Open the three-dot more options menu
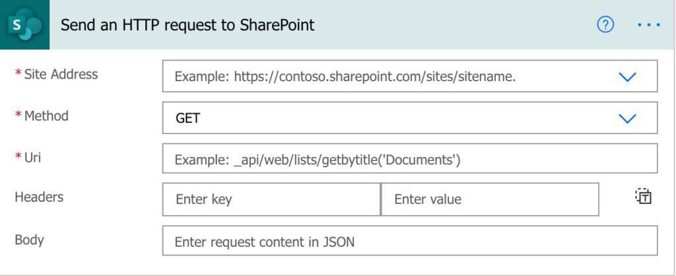676x276 pixels. [649, 25]
